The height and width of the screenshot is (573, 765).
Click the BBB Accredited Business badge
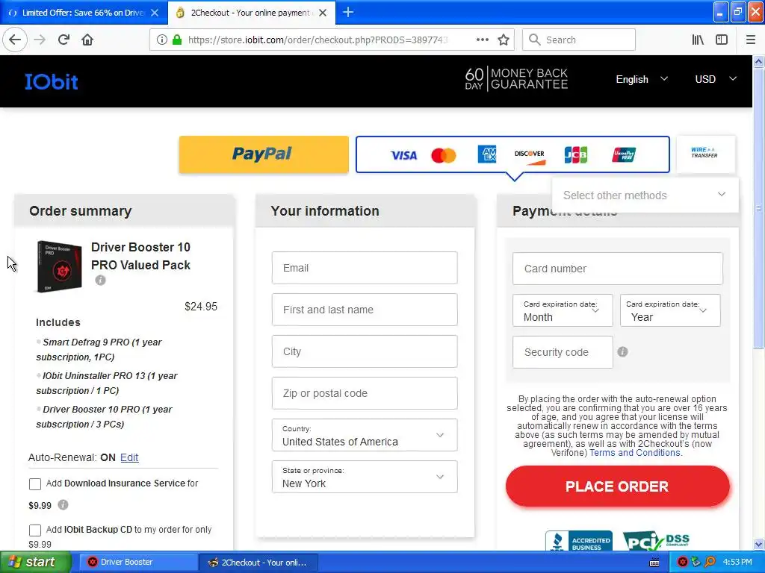click(x=579, y=540)
